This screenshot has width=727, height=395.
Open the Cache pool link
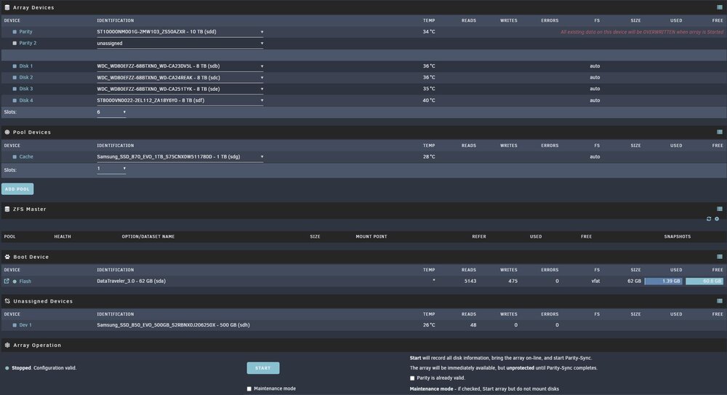click(26, 157)
